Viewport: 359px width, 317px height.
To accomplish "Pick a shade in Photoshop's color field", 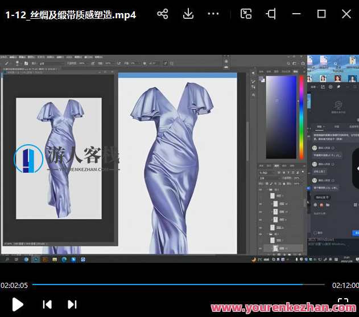I will [281, 117].
